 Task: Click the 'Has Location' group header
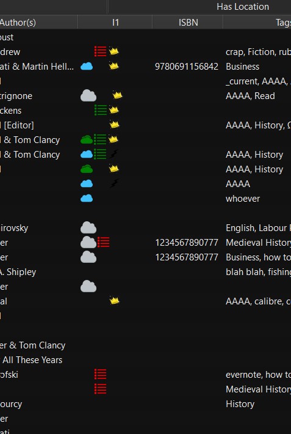click(243, 7)
